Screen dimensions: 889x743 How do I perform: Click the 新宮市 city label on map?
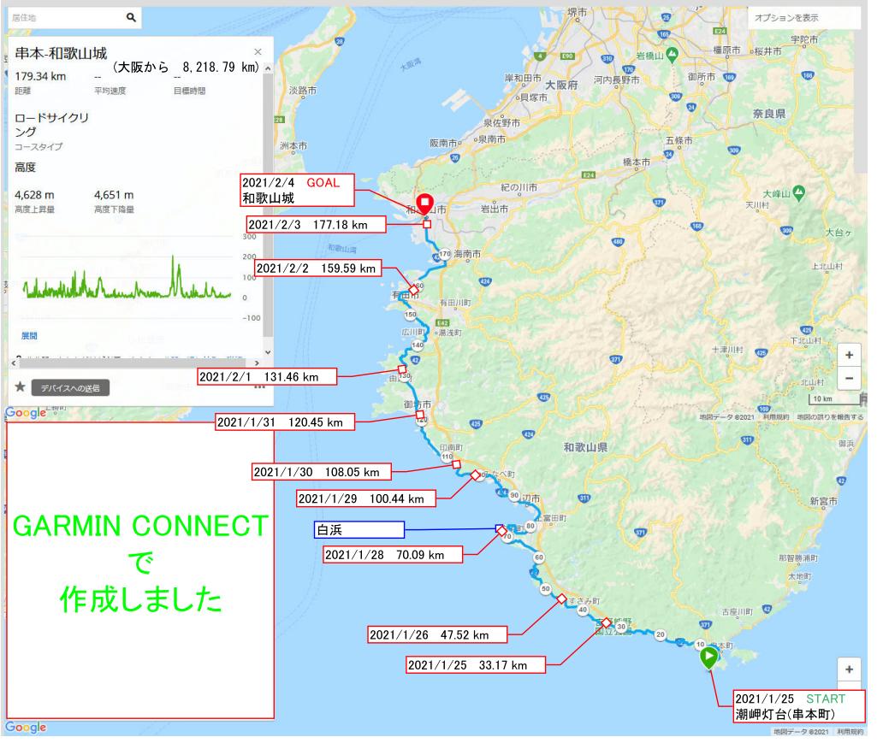(x=824, y=501)
